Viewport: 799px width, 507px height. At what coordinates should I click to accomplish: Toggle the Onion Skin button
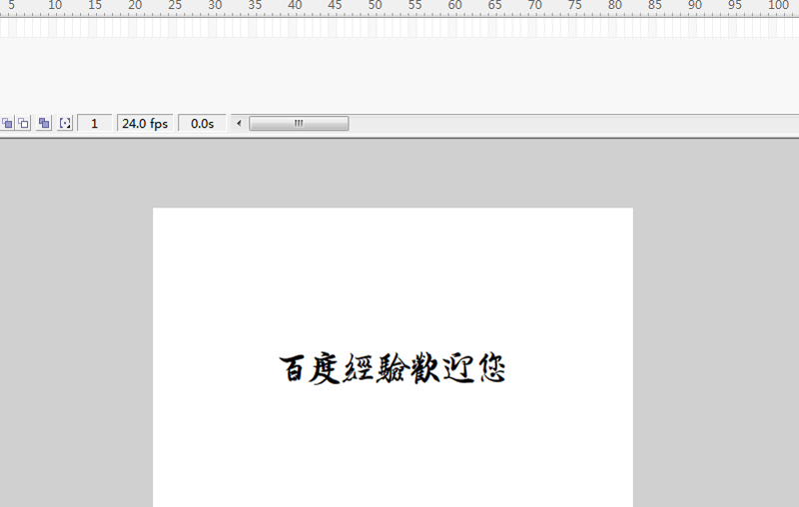click(7, 123)
